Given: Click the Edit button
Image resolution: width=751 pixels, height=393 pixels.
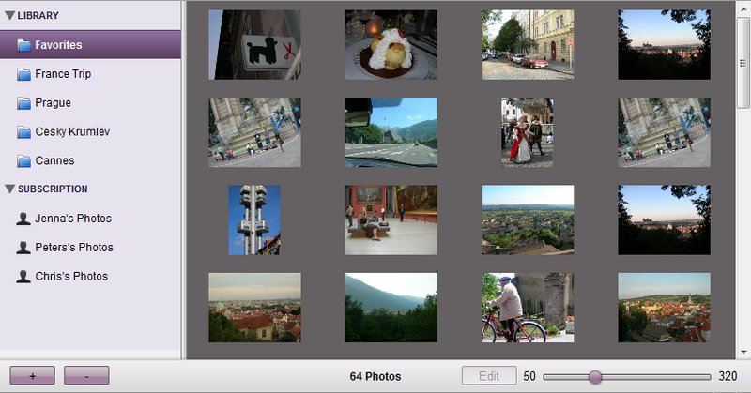Looking at the screenshot, I should click(489, 376).
